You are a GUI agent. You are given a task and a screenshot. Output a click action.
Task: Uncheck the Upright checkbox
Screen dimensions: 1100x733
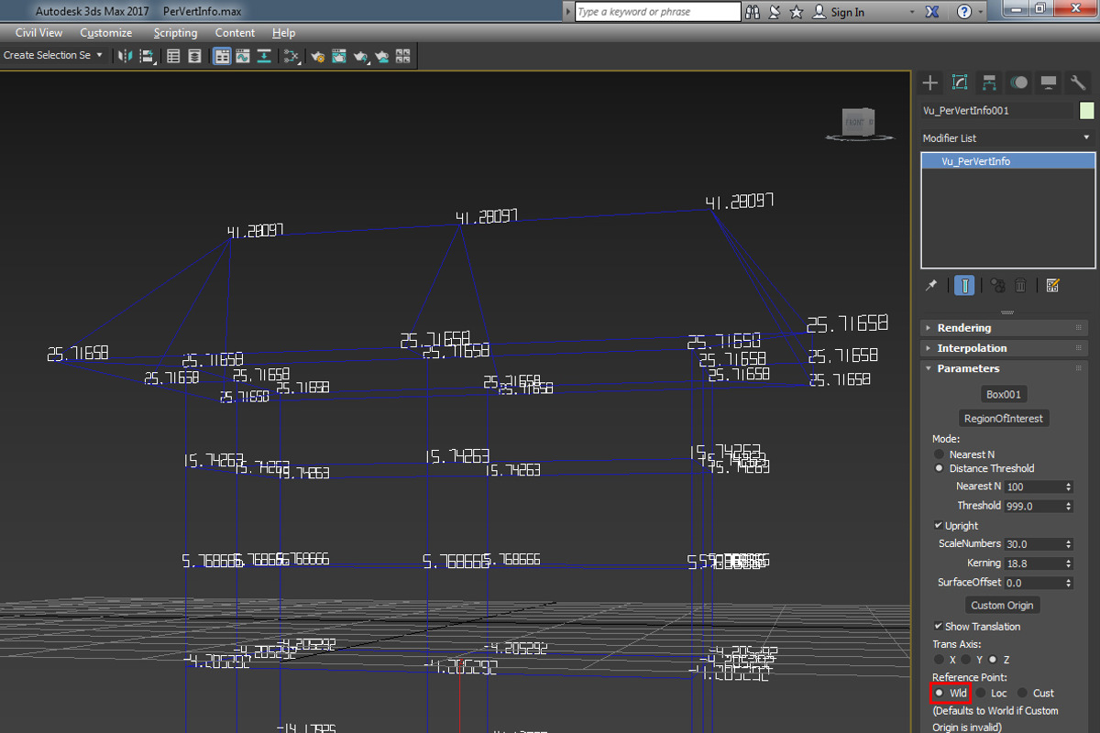coord(938,526)
